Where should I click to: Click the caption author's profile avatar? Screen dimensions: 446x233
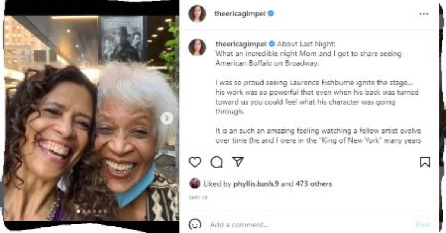[197, 47]
